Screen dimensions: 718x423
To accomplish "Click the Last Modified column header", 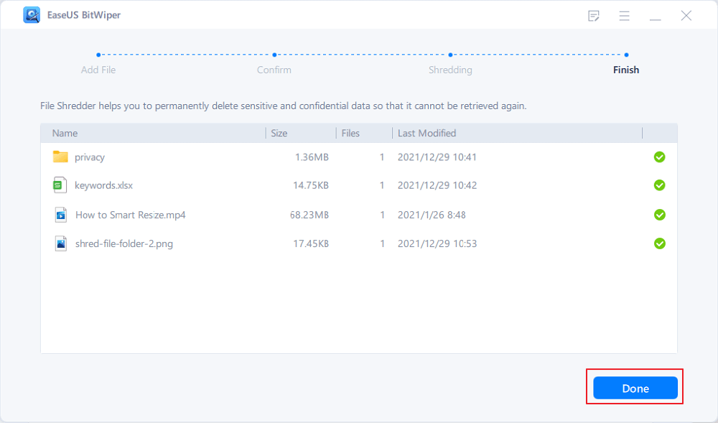I will [x=426, y=133].
